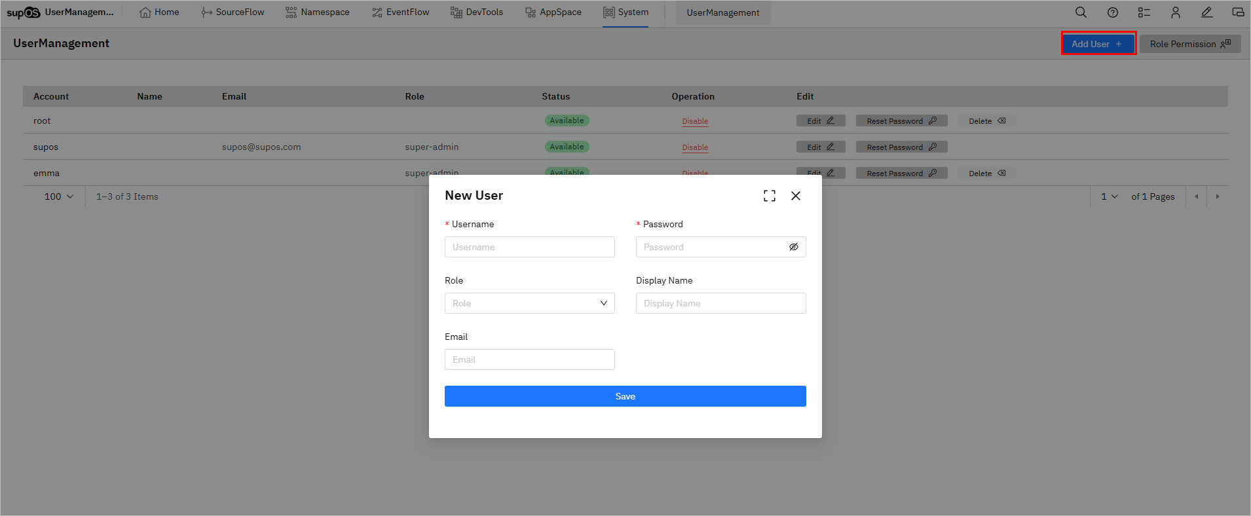The height and width of the screenshot is (516, 1251).
Task: Click the Role Permission button
Action: [1189, 44]
